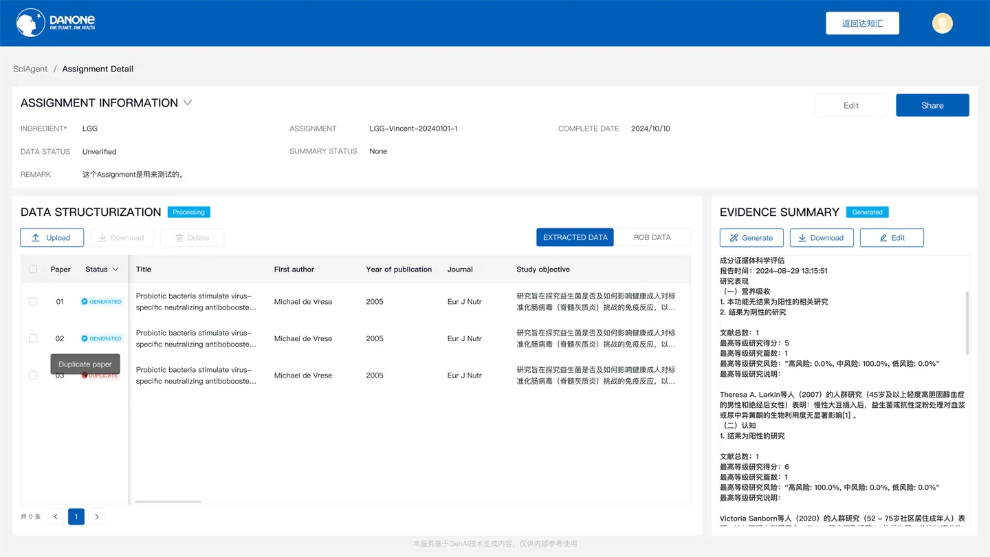990x557 pixels.
Task: Click Michael de Vrese in paper 02 row
Action: click(303, 338)
